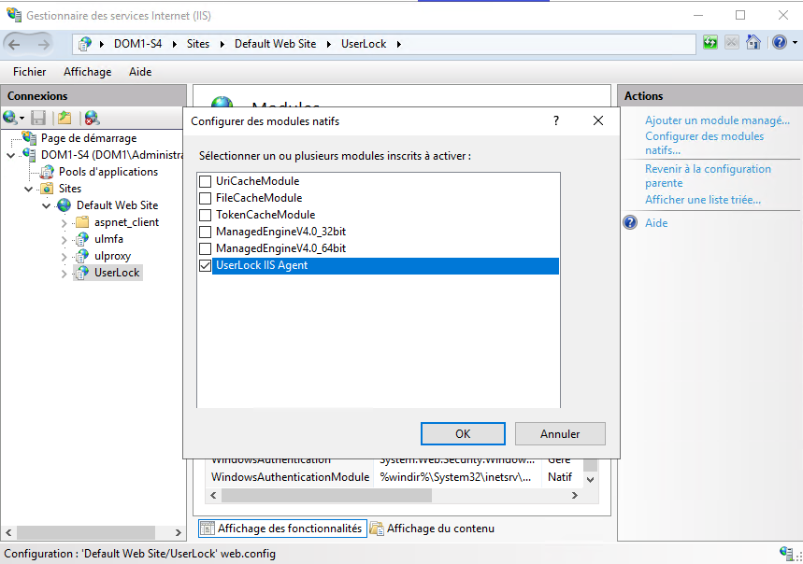The height and width of the screenshot is (564, 803).
Task: Click the refresh page toolbar icon
Action: [710, 42]
